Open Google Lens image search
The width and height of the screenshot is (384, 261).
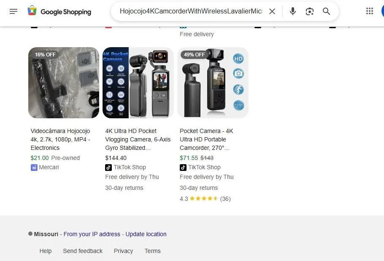(x=309, y=11)
